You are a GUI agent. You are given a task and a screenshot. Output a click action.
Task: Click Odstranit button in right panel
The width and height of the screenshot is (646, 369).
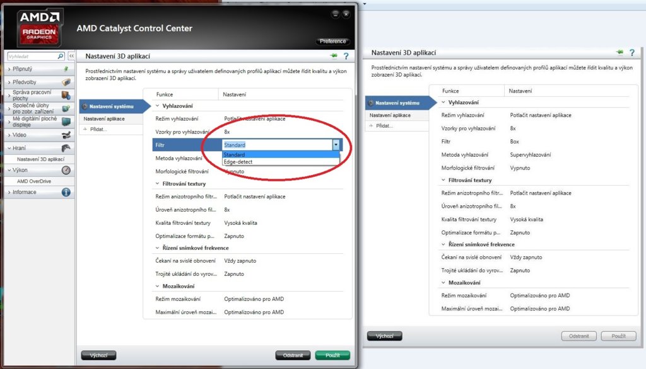coord(579,336)
